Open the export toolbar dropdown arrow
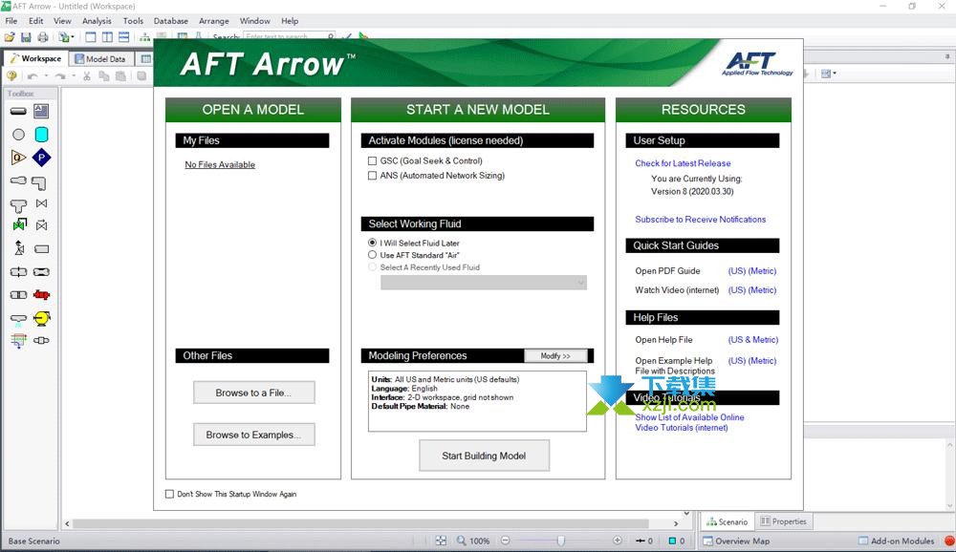Image resolution: width=956 pixels, height=552 pixels. [73, 38]
